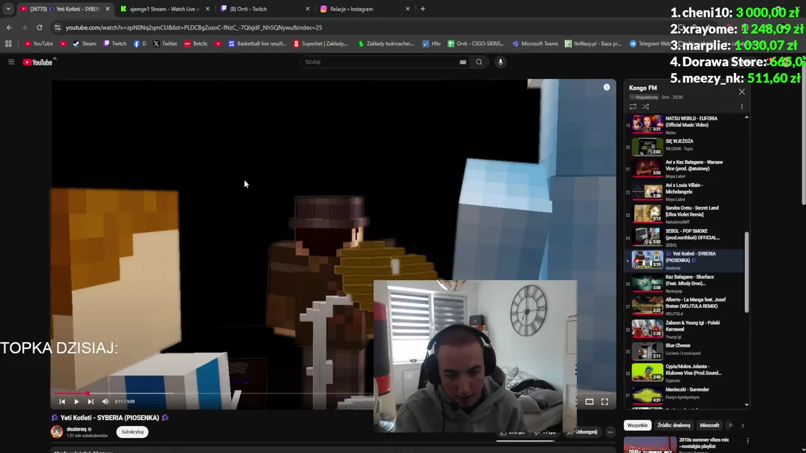
Task: Open the Steam bookmark
Action: 84,43
